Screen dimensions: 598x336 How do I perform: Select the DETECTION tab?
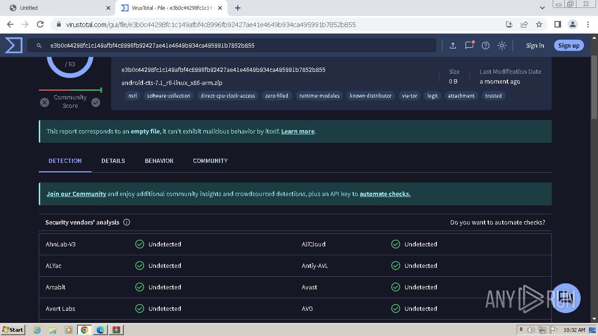pos(65,161)
